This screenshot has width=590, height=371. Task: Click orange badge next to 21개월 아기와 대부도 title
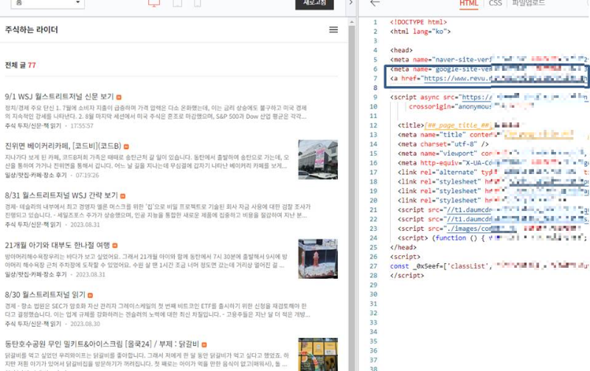tap(115, 246)
